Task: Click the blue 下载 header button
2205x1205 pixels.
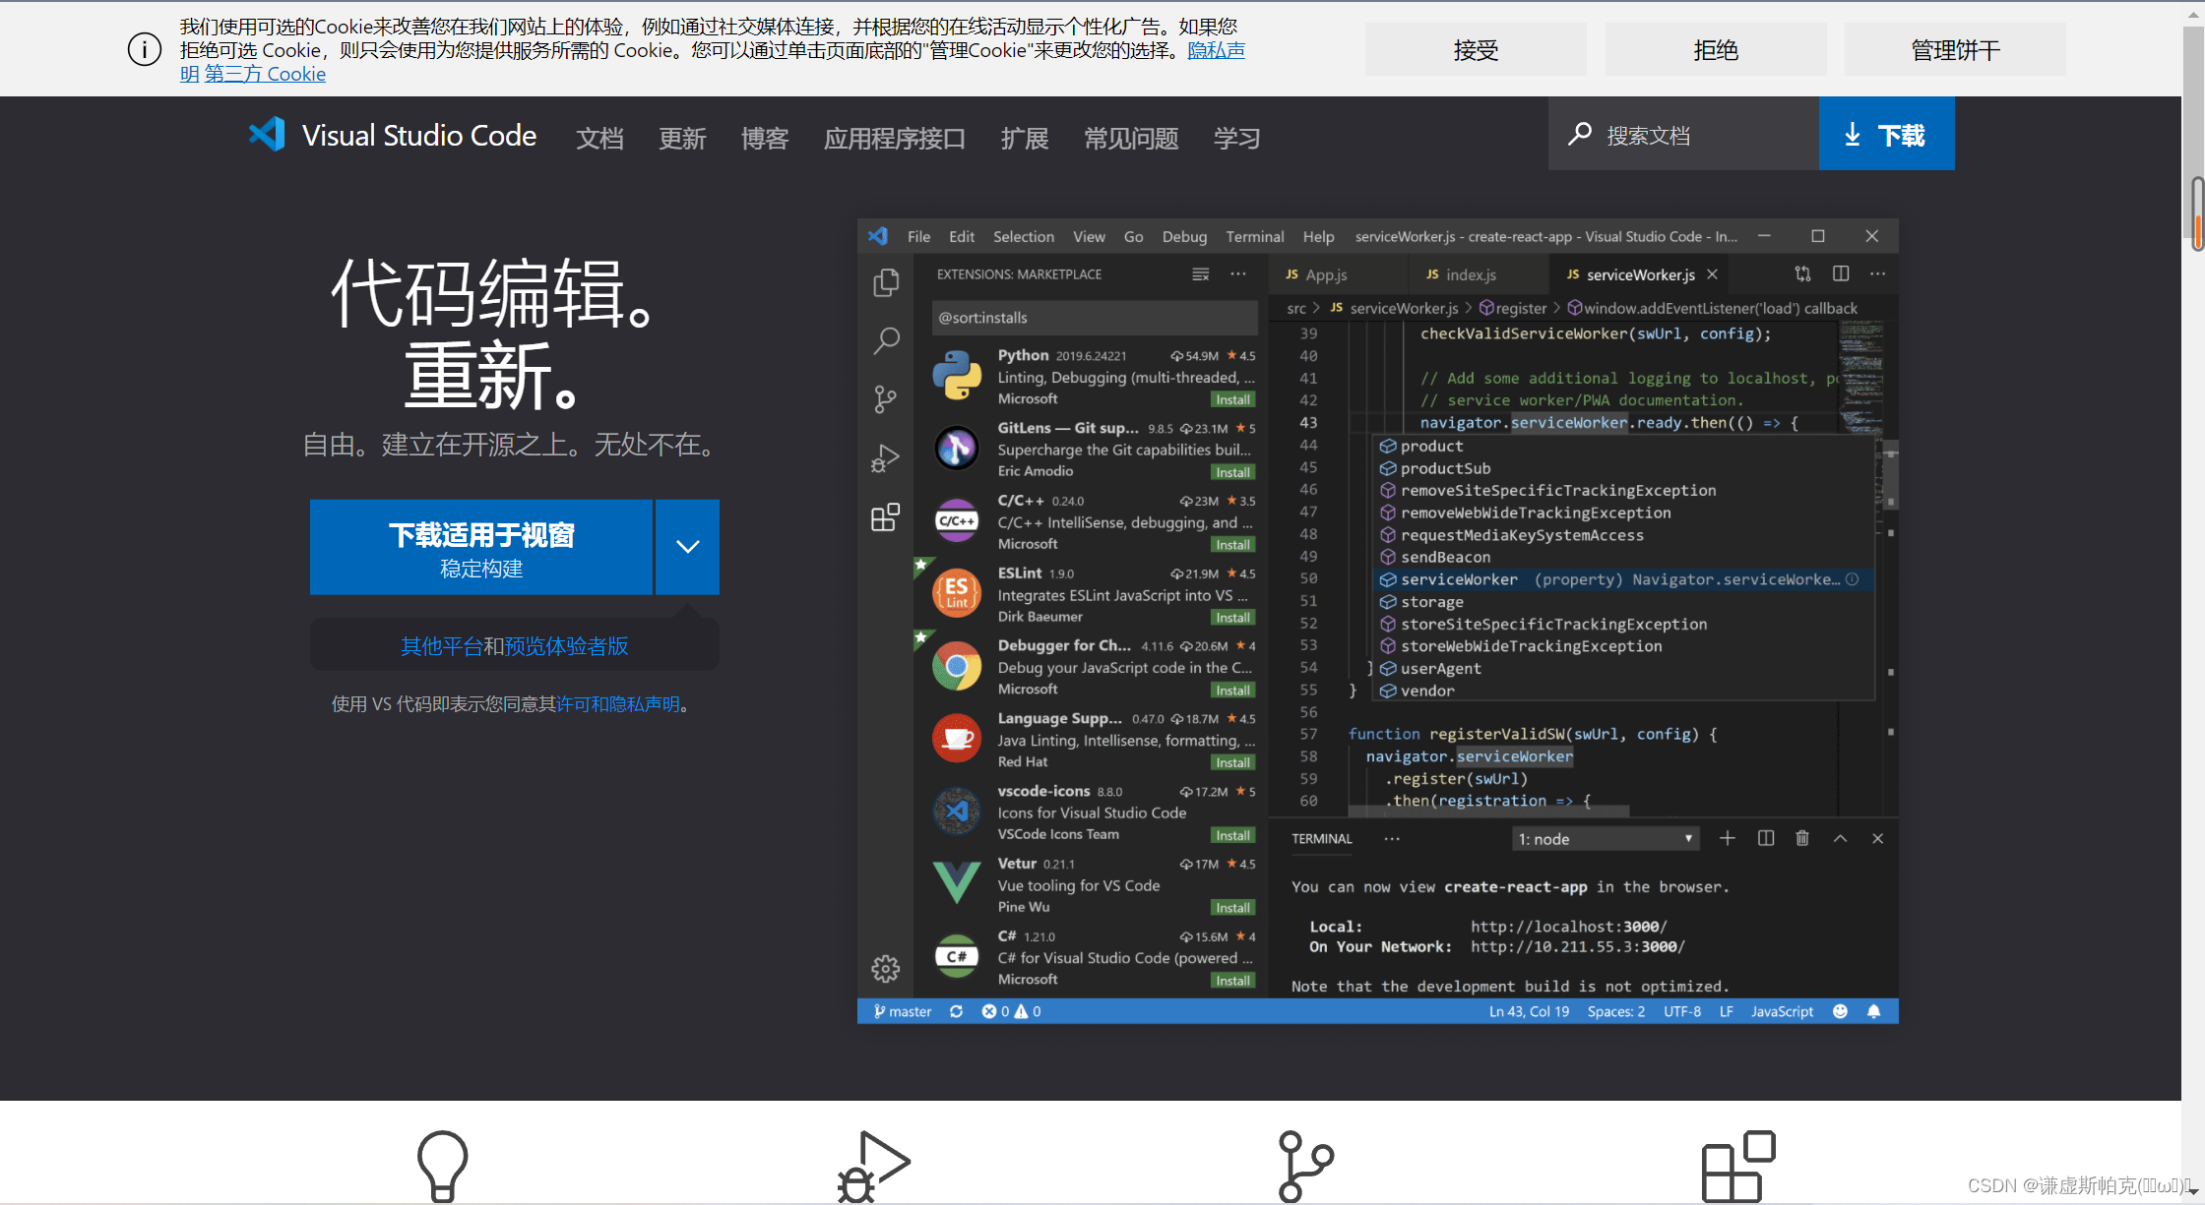Action: pyautogui.click(x=1886, y=134)
